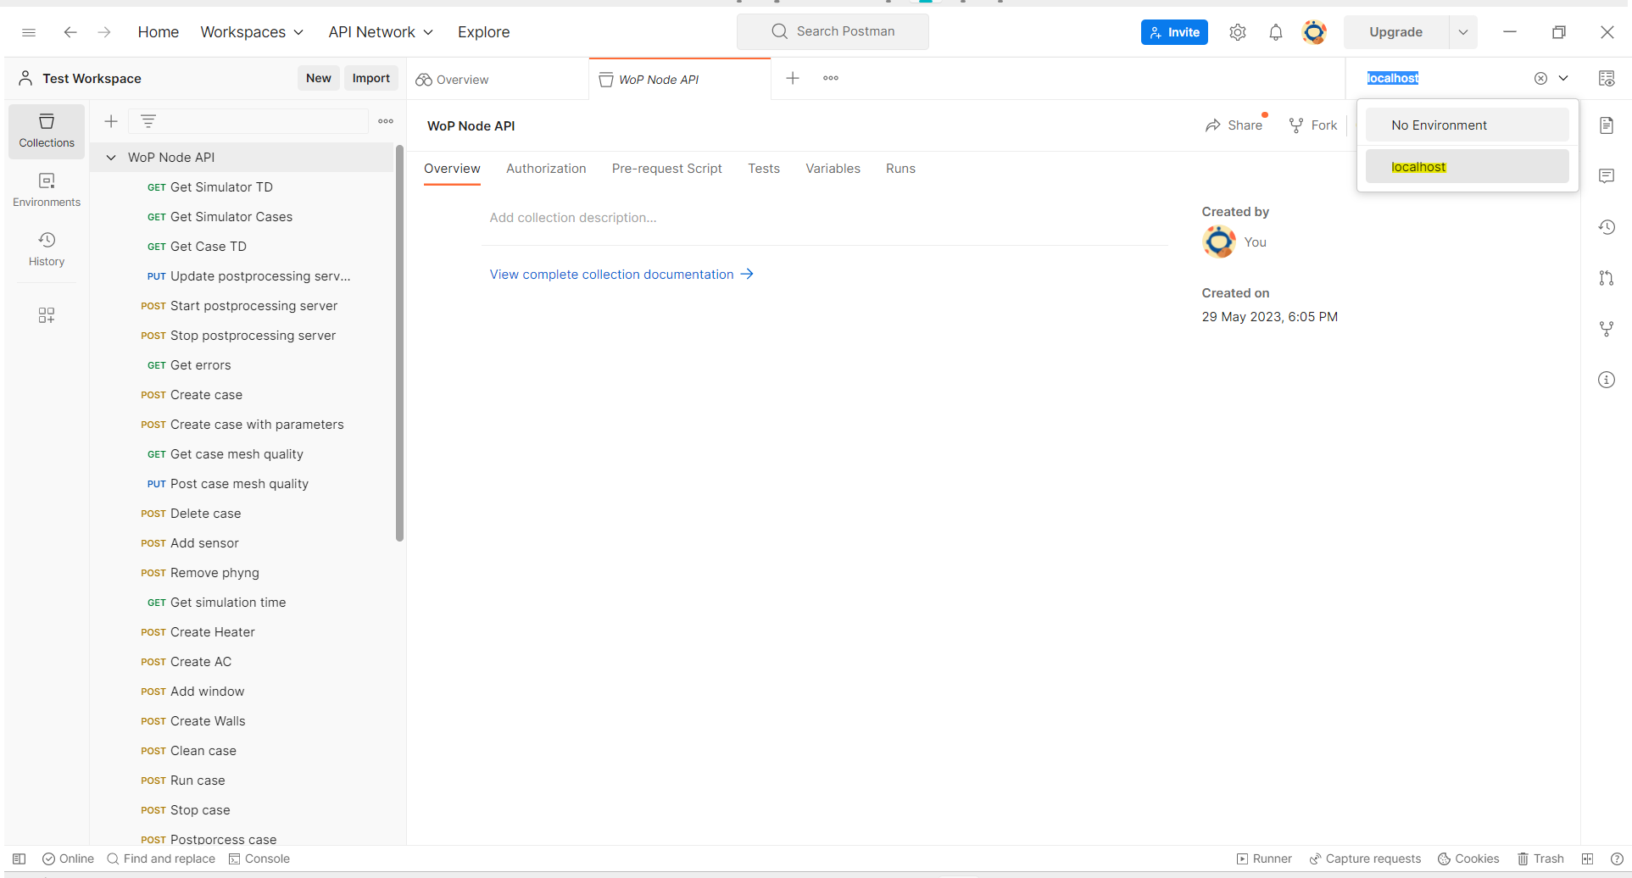The image size is (1632, 878).
Task: Clear the selected localhost environment
Action: pyautogui.click(x=1540, y=78)
